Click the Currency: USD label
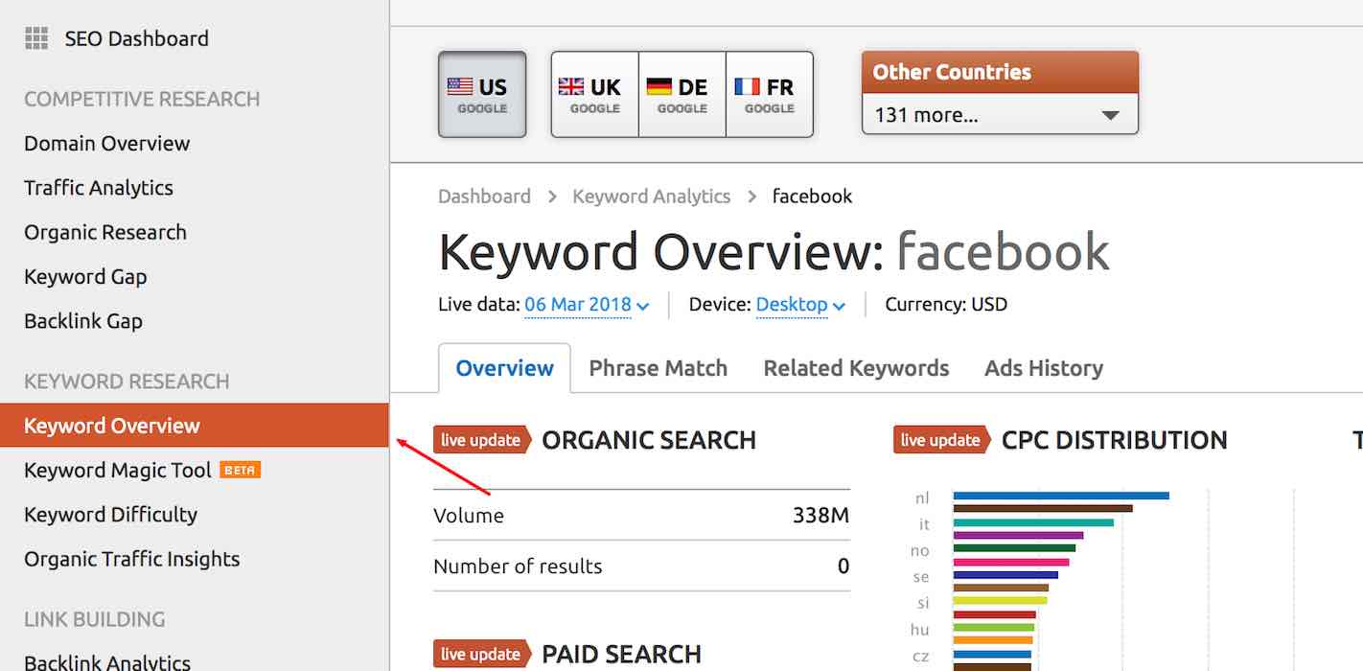 point(946,305)
